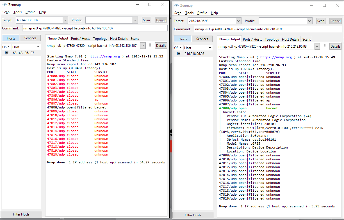Open Scan menu in right window
The height and width of the screenshot is (220, 344).
pyautogui.click(x=178, y=13)
